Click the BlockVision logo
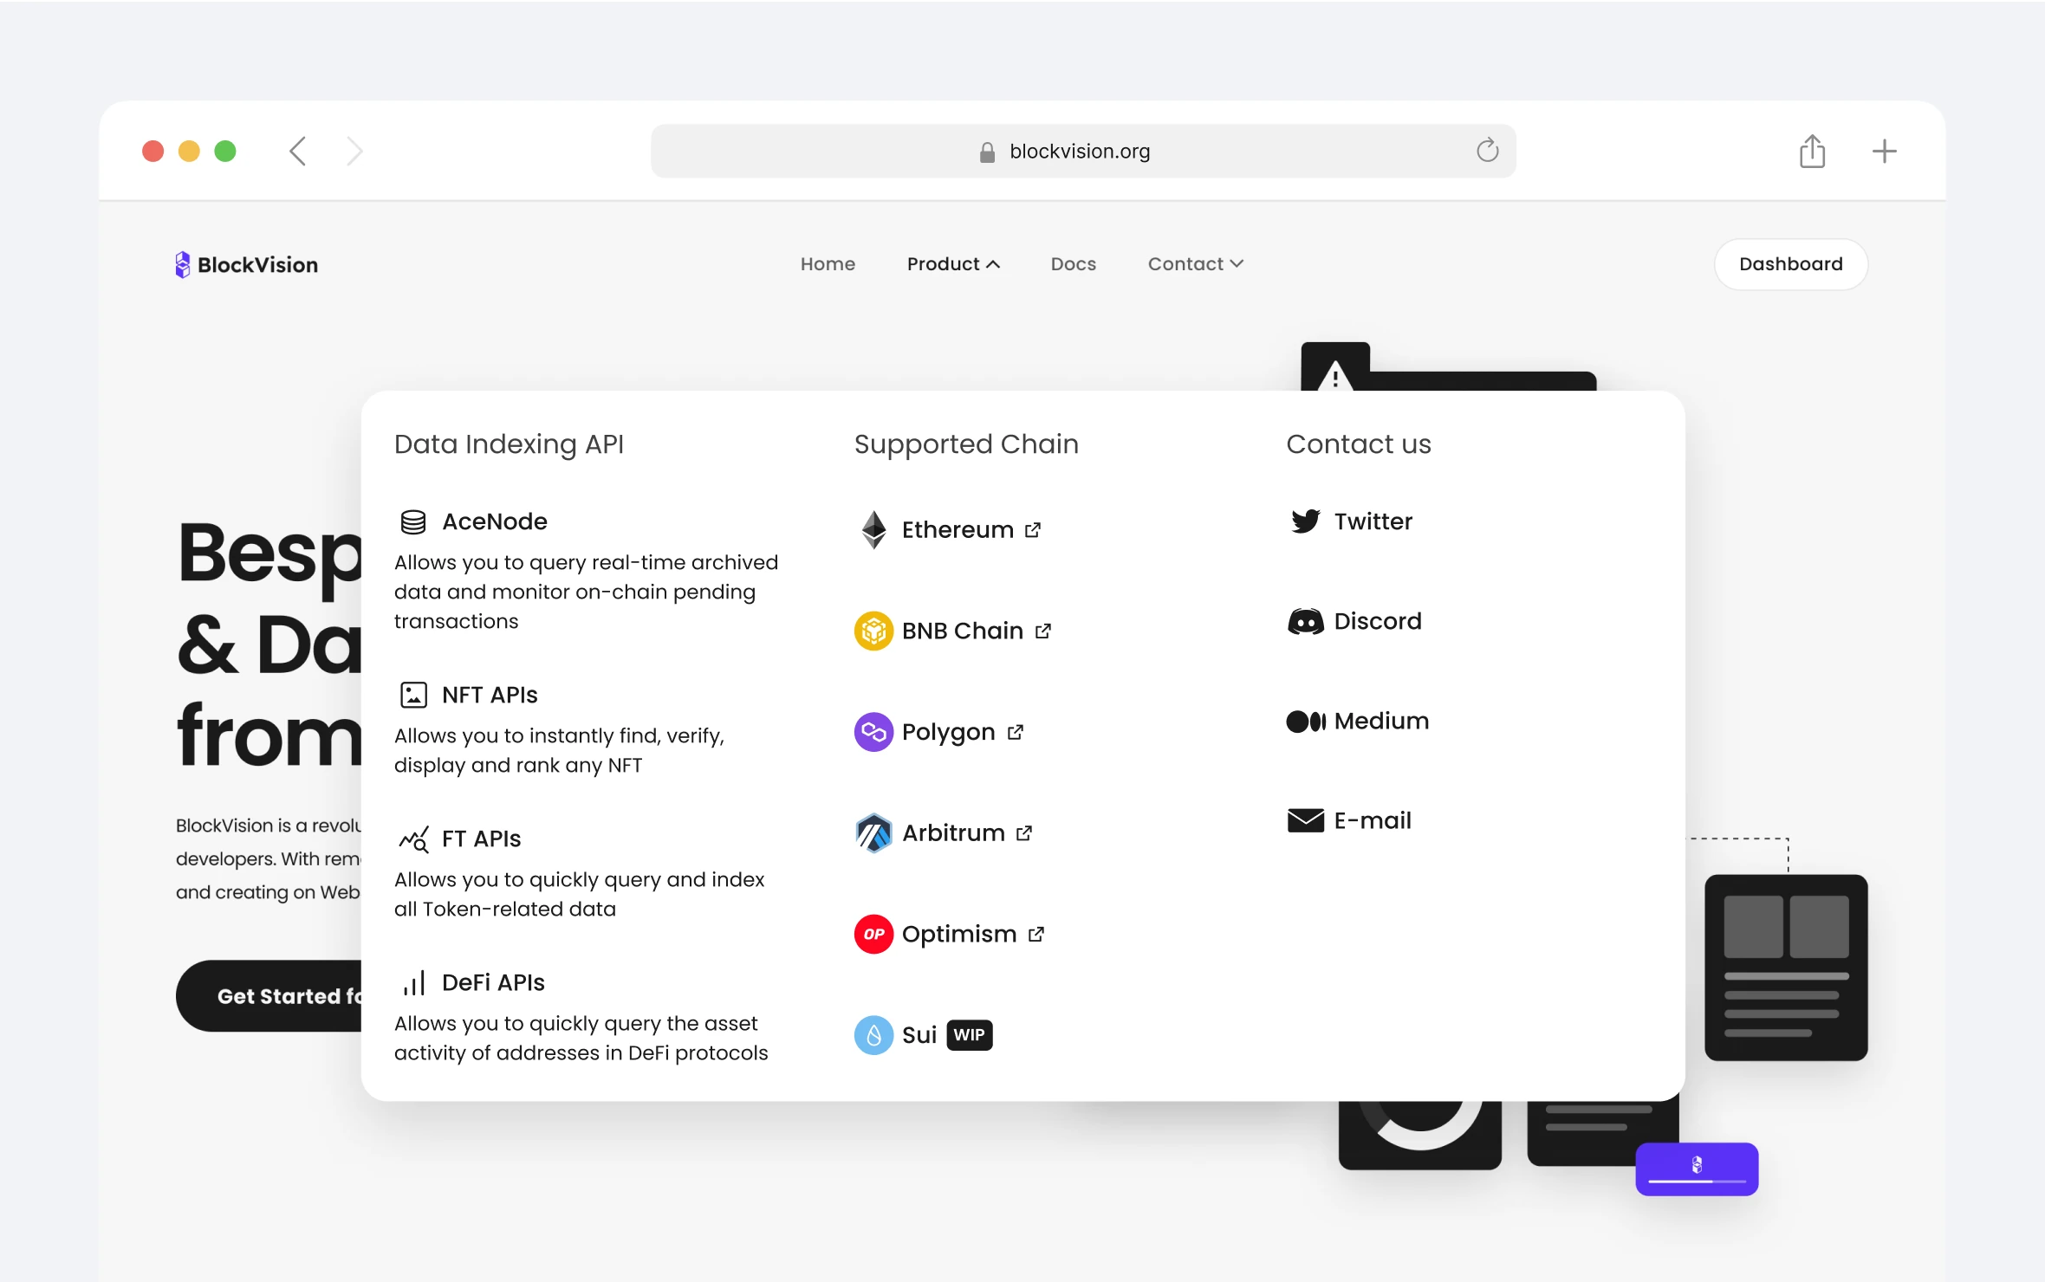The image size is (2045, 1282). point(247,265)
